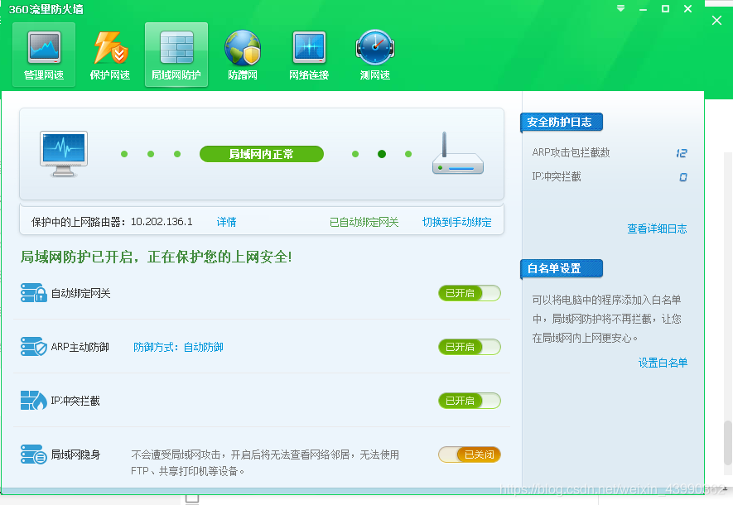This screenshot has width=733, height=505.
Task: Click the router device icon
Action: (x=458, y=154)
